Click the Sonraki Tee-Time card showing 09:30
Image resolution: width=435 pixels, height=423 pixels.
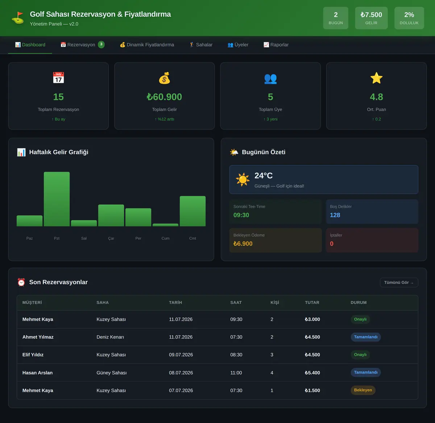pyautogui.click(x=275, y=211)
